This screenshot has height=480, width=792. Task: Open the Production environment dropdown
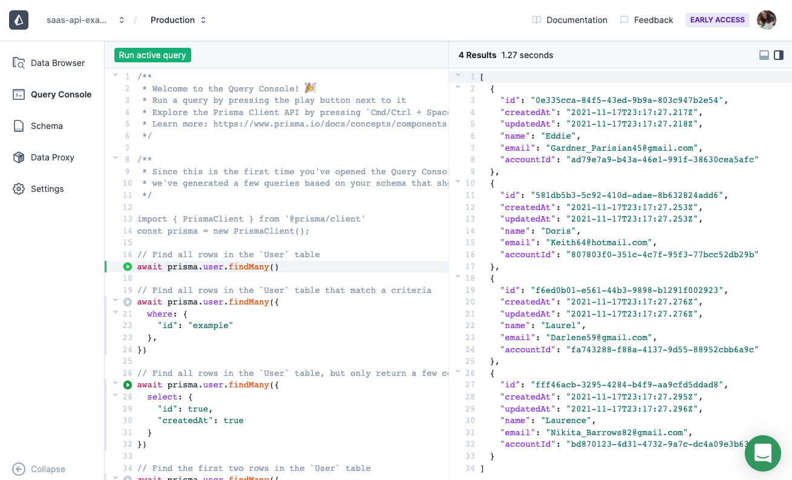178,20
